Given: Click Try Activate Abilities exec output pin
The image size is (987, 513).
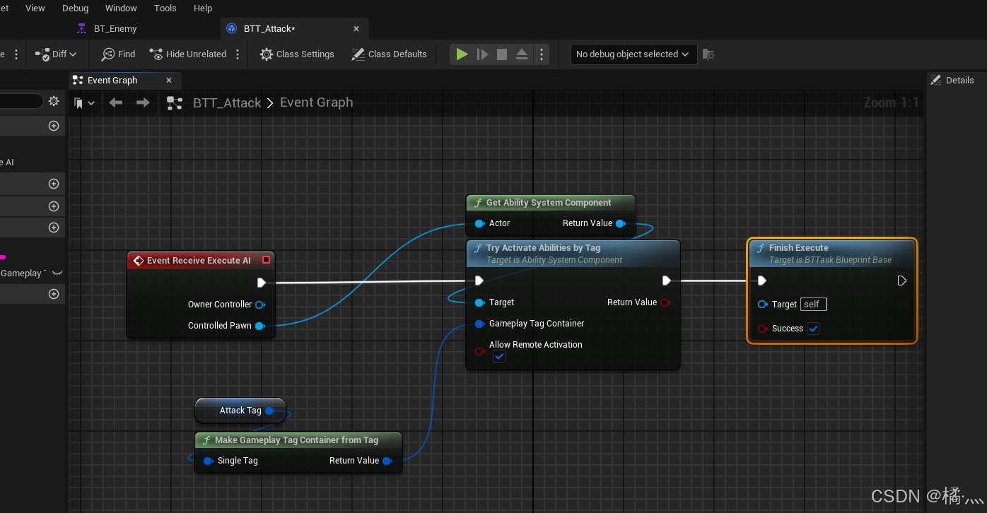Looking at the screenshot, I should pos(666,281).
